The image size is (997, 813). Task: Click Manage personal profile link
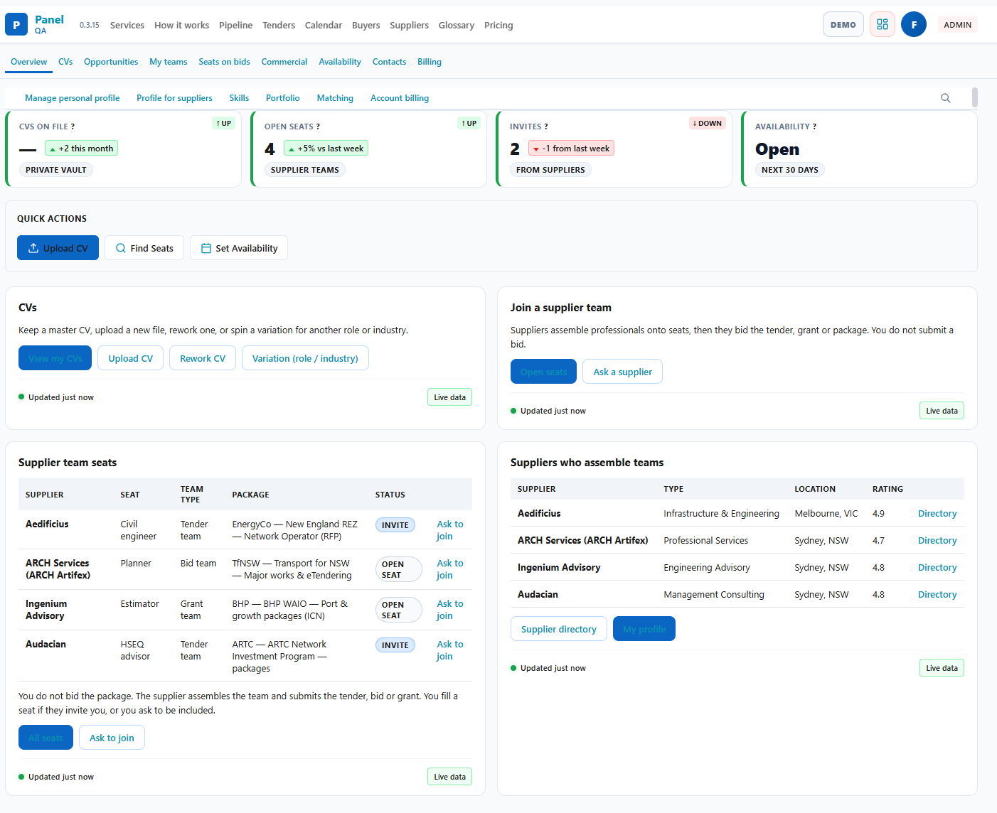click(x=73, y=98)
